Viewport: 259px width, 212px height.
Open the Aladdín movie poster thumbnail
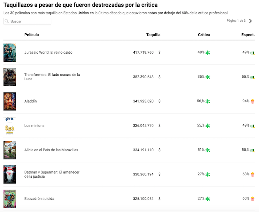pos(10,101)
